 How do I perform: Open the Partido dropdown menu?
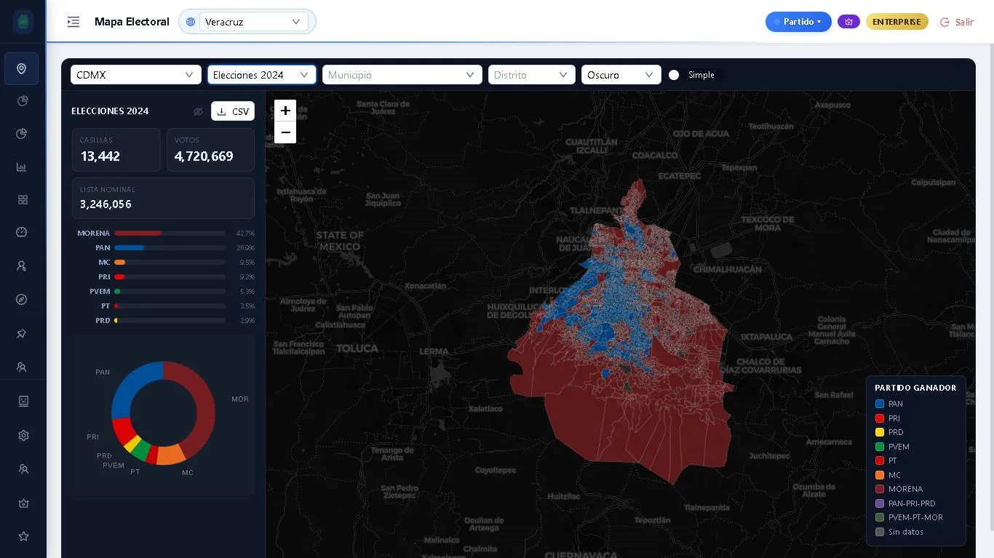(x=798, y=22)
